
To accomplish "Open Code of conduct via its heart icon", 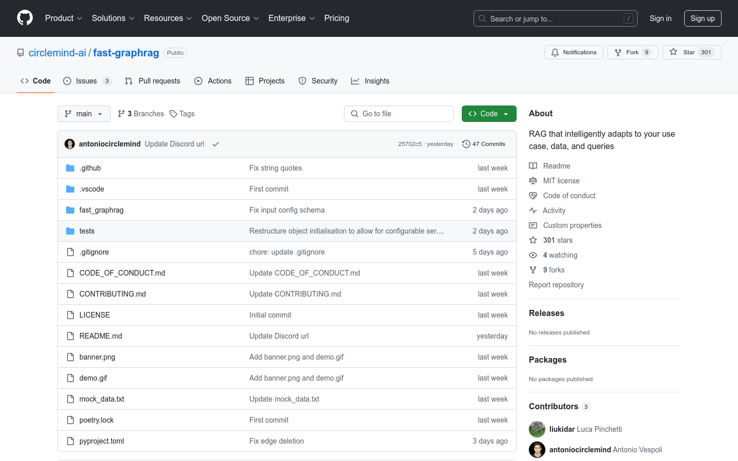I will 533,195.
